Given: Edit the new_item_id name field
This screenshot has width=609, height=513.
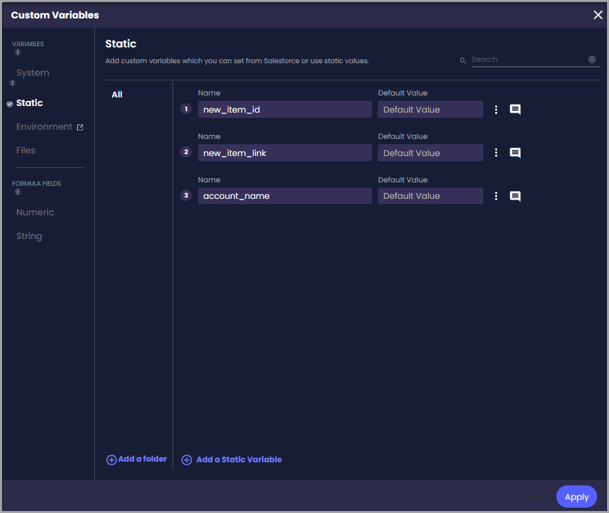Looking at the screenshot, I should tap(284, 109).
